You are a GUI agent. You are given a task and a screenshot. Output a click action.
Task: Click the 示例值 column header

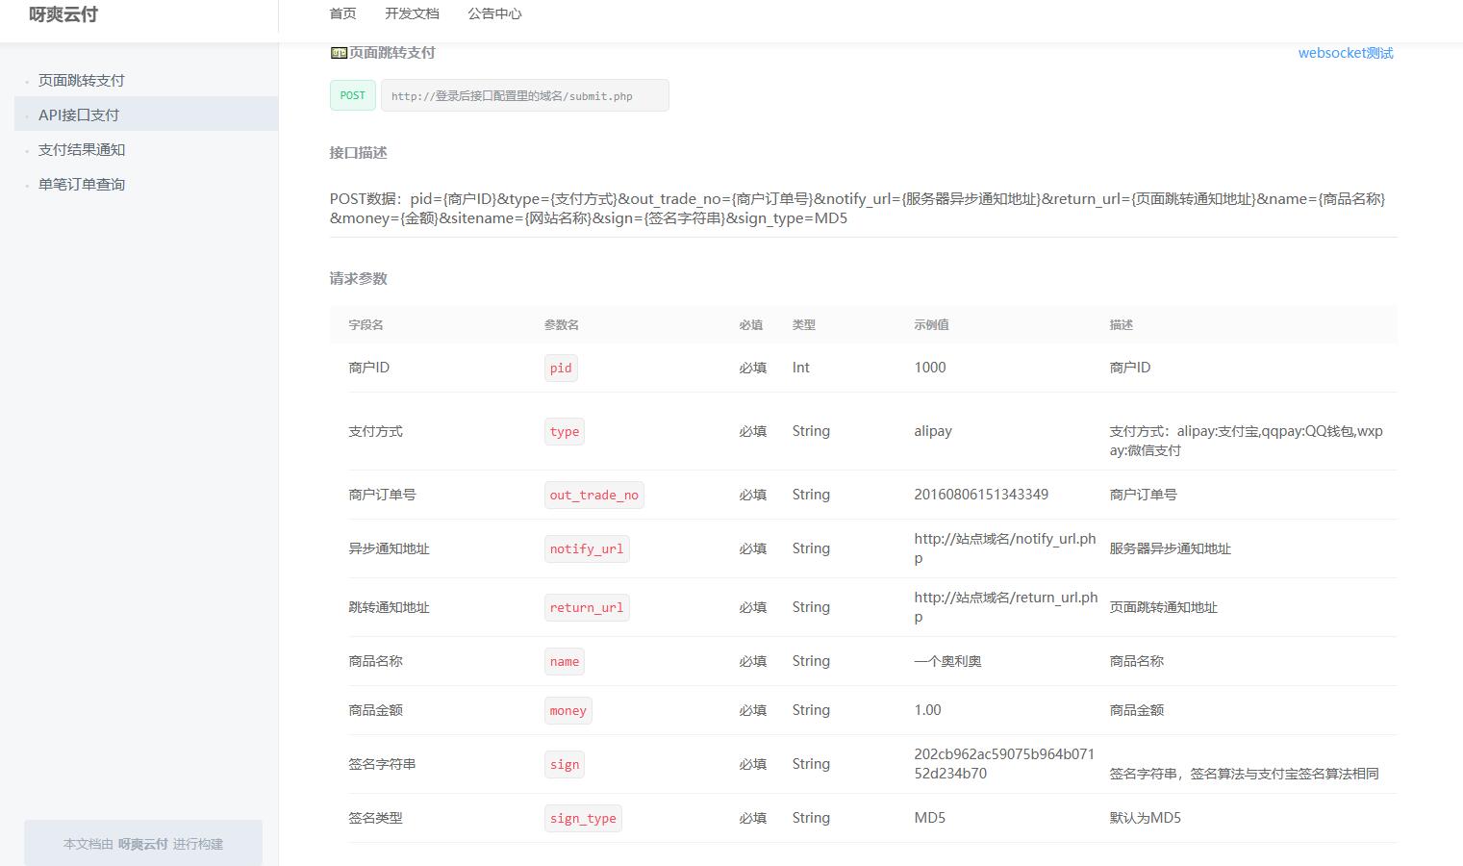point(931,325)
